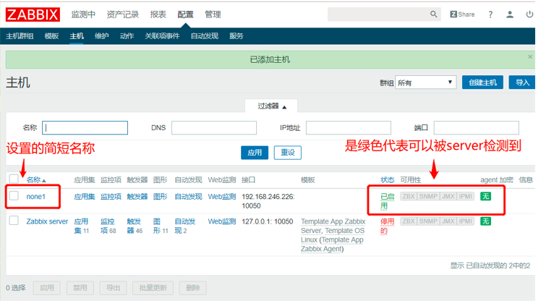Click the 导入 button
The height and width of the screenshot is (306, 541).
point(522,82)
